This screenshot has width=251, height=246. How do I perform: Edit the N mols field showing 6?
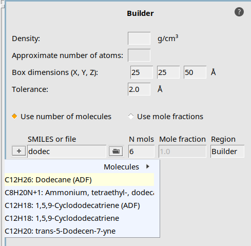[x=142, y=152]
